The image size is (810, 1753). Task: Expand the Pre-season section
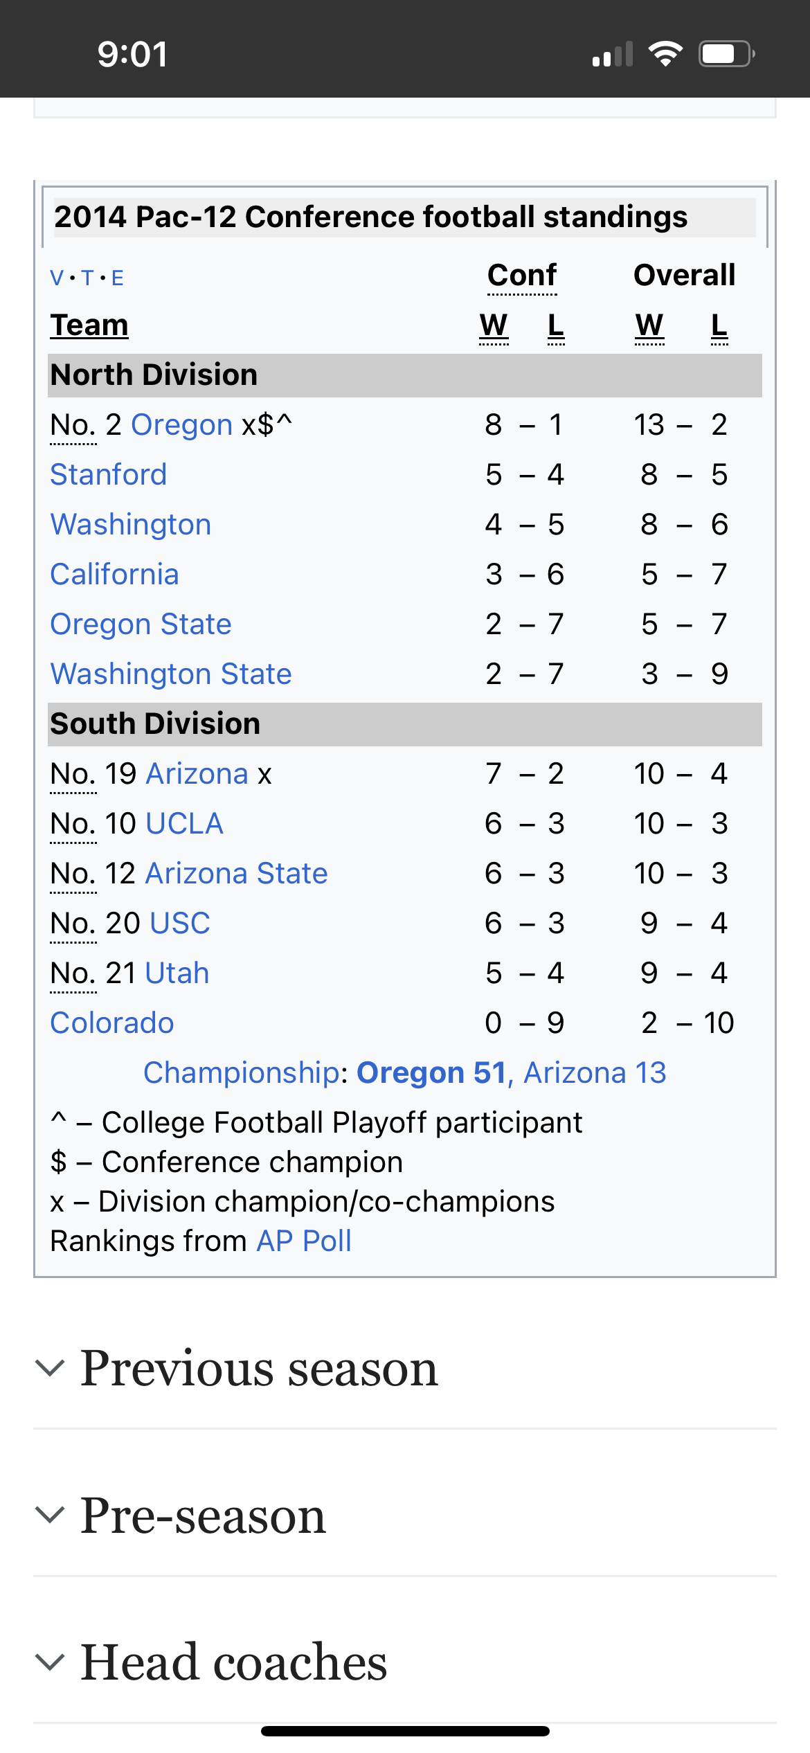[202, 1516]
